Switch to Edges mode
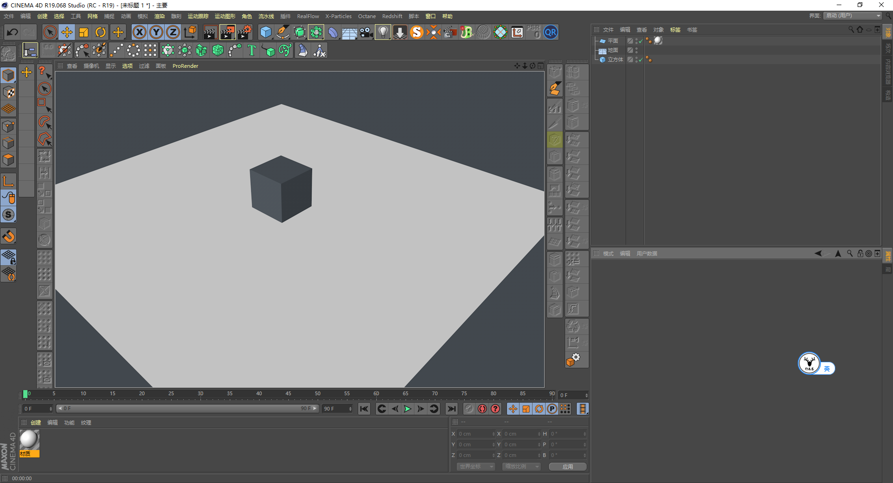893x483 pixels. [x=8, y=143]
